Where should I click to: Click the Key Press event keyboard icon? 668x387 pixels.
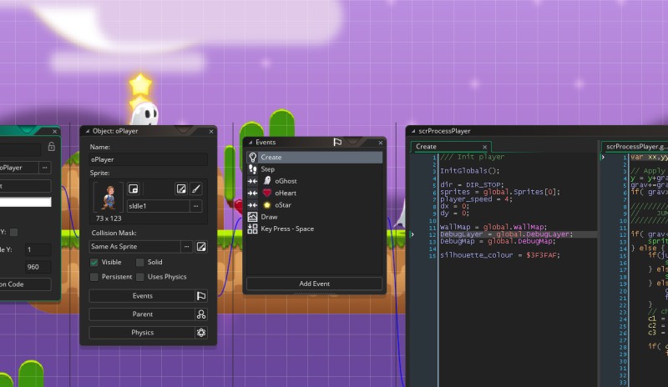point(253,229)
